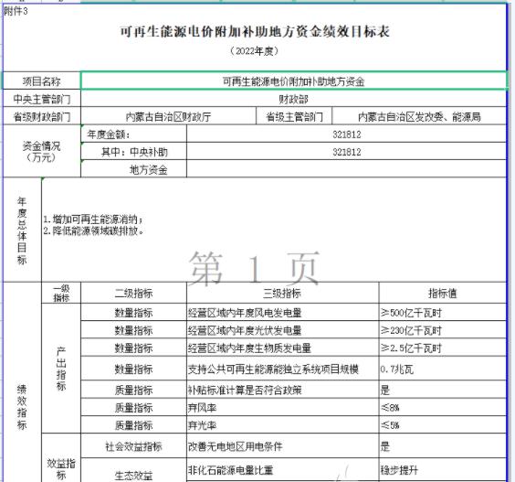Click the 指标值 header cell
The image size is (515, 482).
[x=443, y=293]
